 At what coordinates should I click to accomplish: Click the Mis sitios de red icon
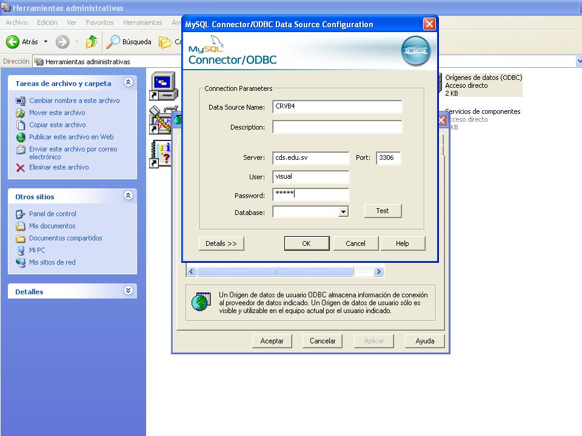click(21, 262)
